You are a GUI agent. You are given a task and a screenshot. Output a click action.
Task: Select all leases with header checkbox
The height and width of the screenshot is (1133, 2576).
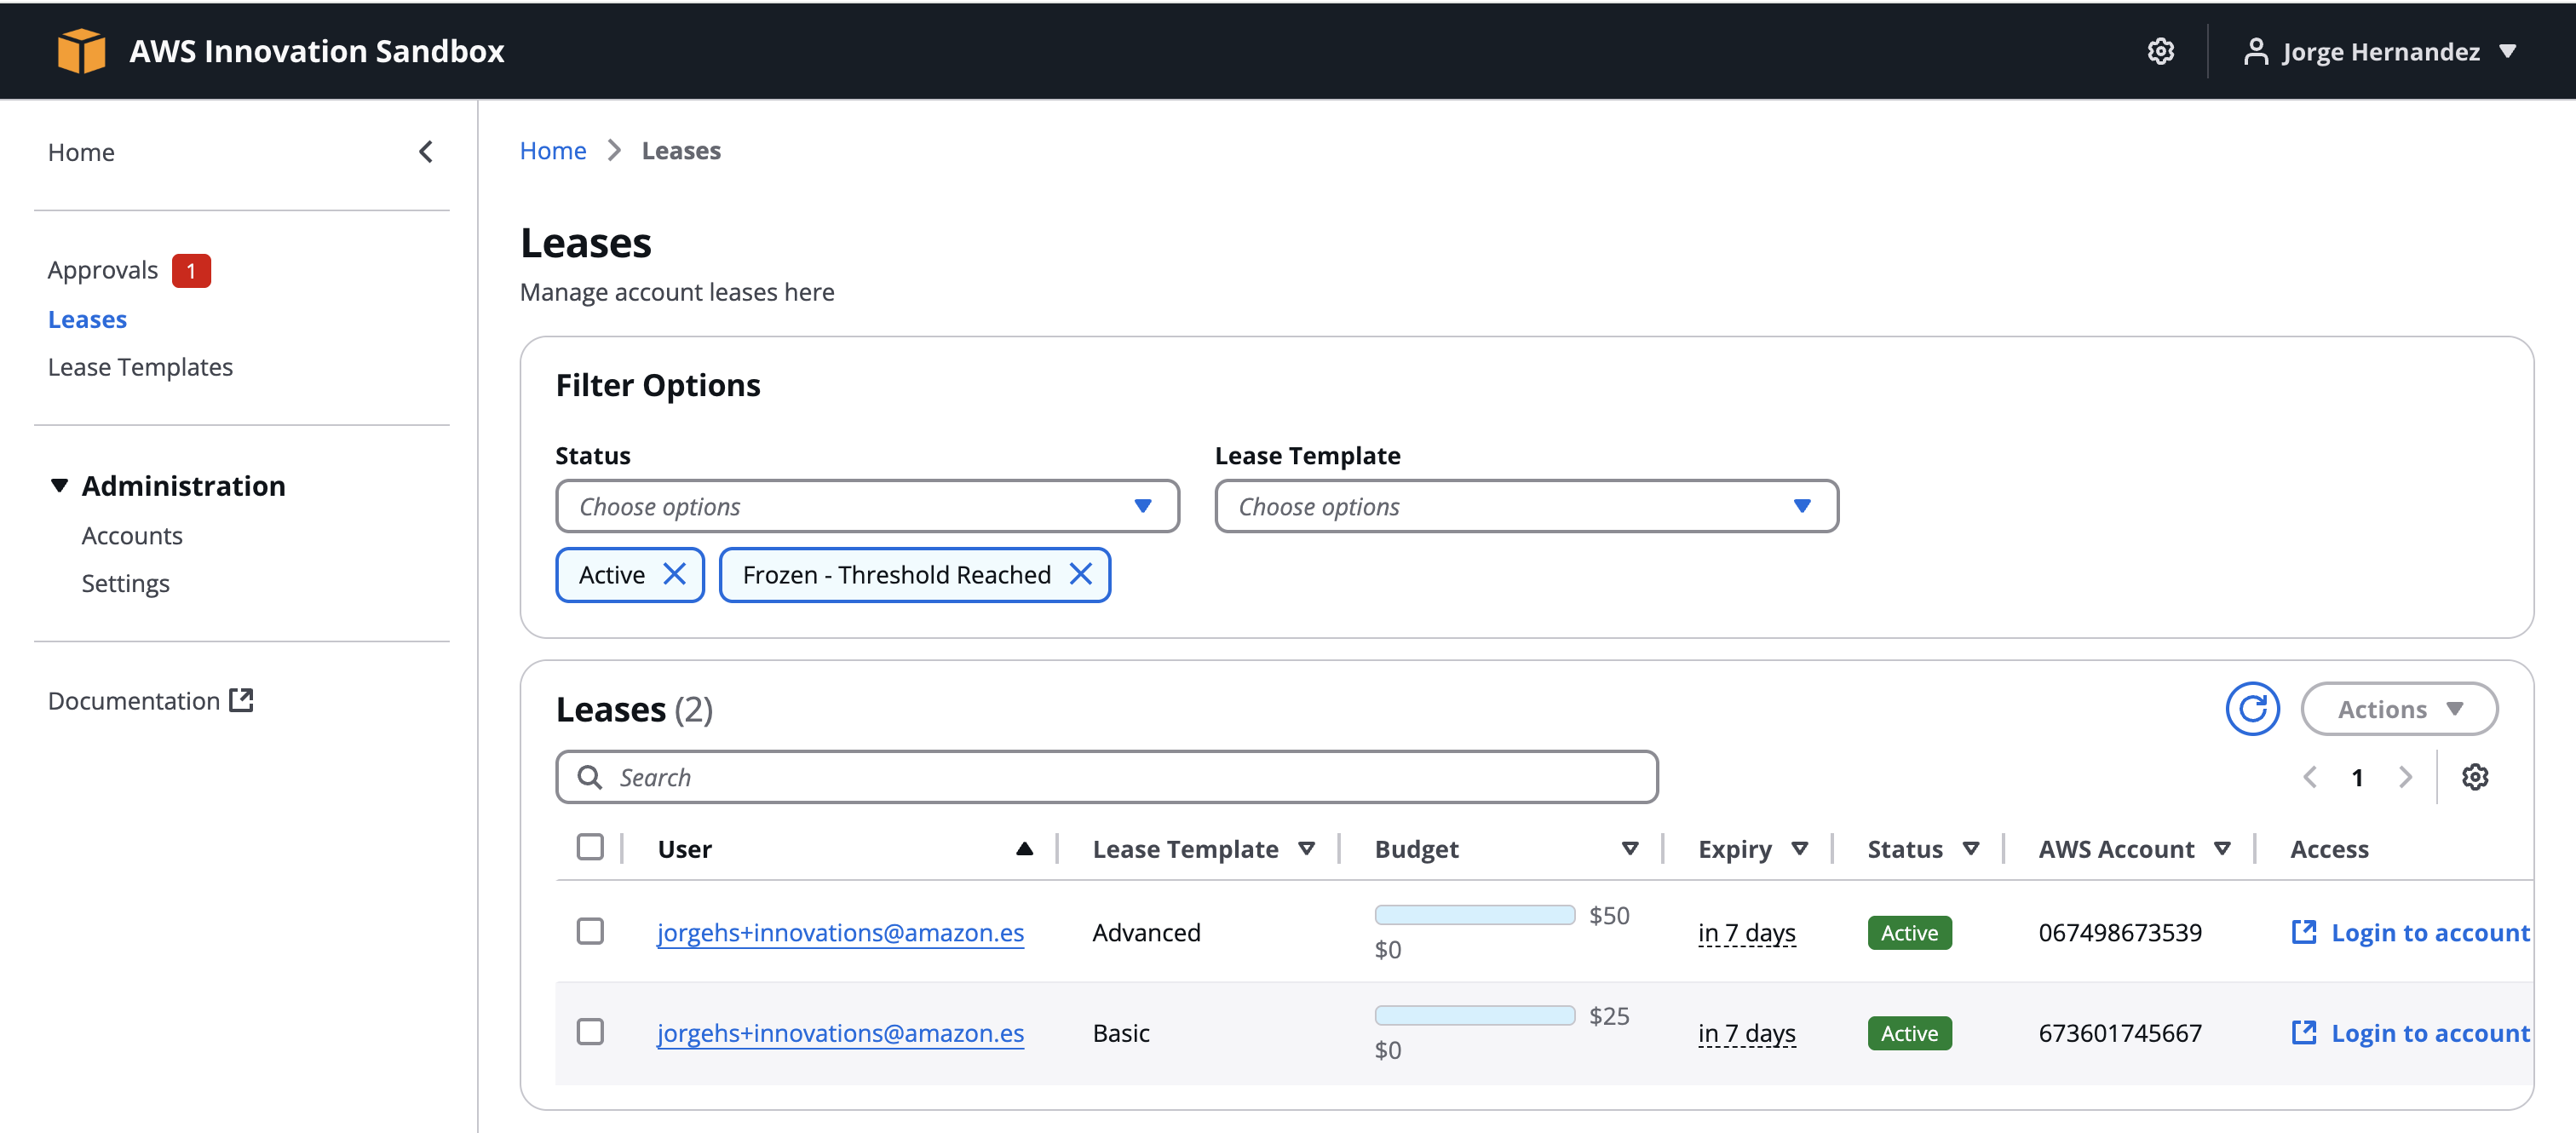[x=590, y=847]
